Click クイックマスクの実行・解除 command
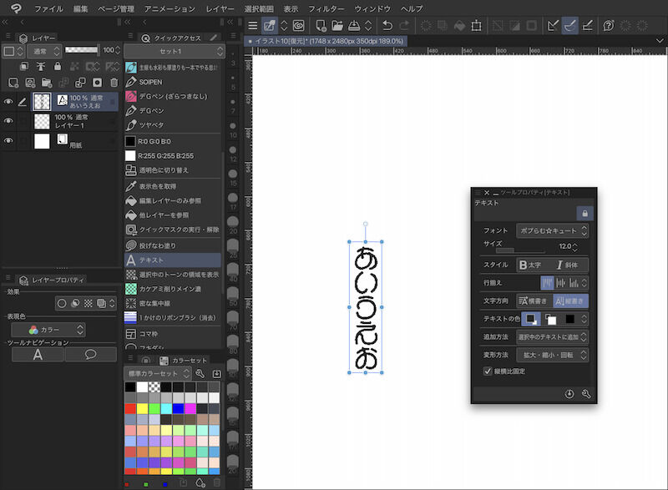 173,230
